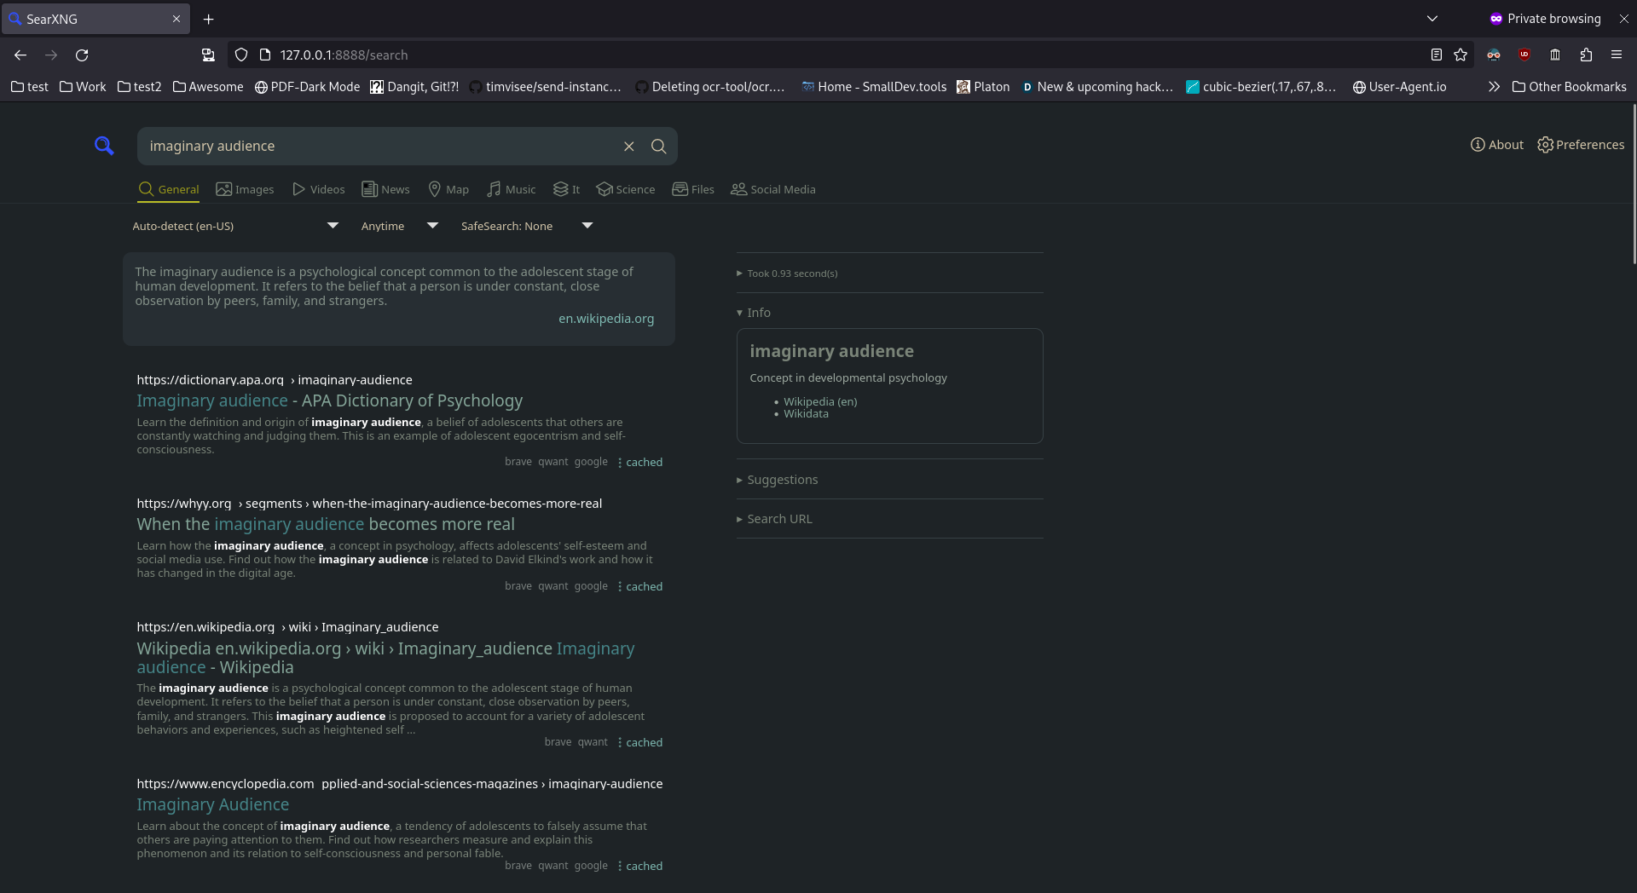Open Preferences gear link
Image resolution: width=1637 pixels, height=893 pixels.
click(1581, 145)
